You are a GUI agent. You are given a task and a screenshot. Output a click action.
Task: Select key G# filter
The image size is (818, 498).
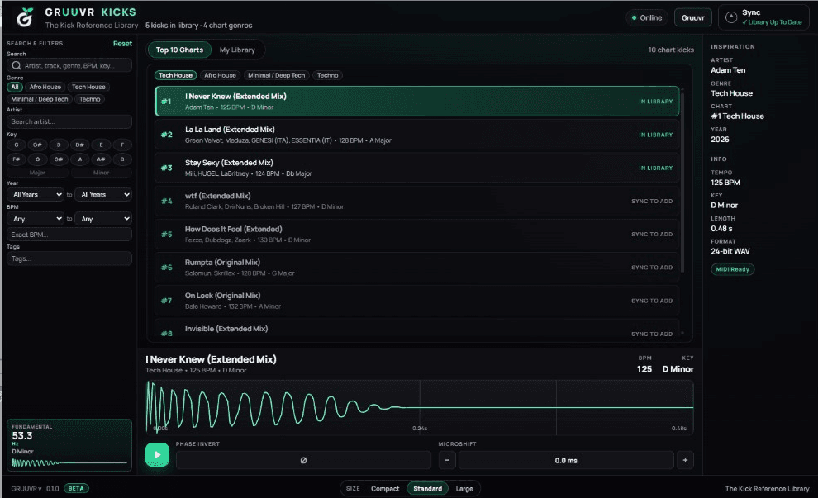pos(59,159)
